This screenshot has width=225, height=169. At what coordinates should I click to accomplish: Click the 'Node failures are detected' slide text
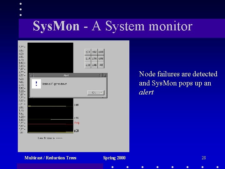178,74
